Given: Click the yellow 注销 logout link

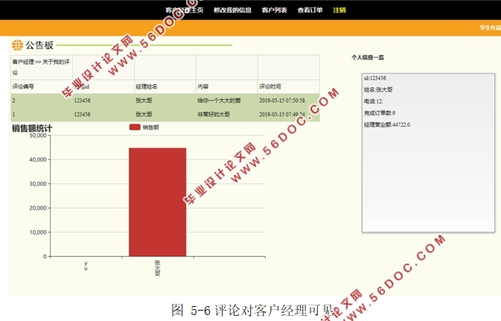Looking at the screenshot, I should pyautogui.click(x=339, y=10).
